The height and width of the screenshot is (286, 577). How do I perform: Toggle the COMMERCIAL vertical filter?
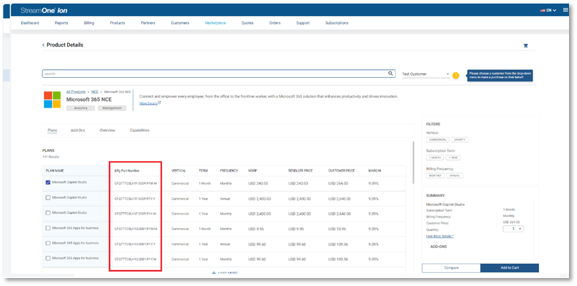pyautogui.click(x=437, y=140)
